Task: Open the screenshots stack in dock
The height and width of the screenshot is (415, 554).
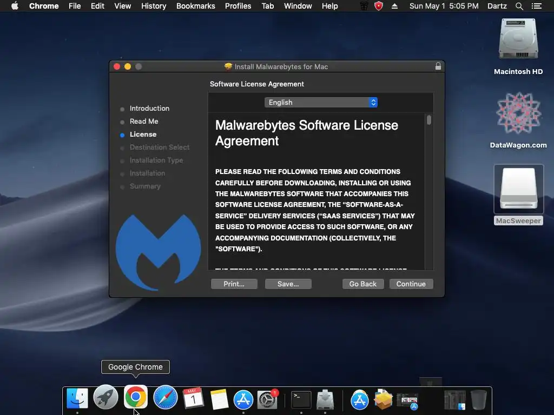Action: tap(408, 401)
